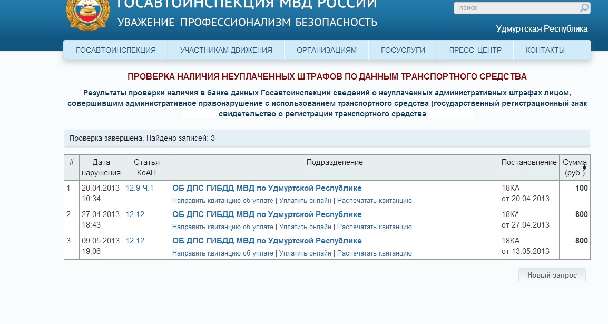Click Распечатать квитанцию for 09.05.2013 fine
The width and height of the screenshot is (608, 324).
click(375, 253)
